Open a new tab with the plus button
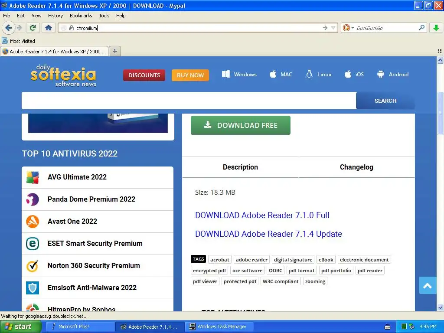Screen dimensions: 444x333 (x=114, y=51)
